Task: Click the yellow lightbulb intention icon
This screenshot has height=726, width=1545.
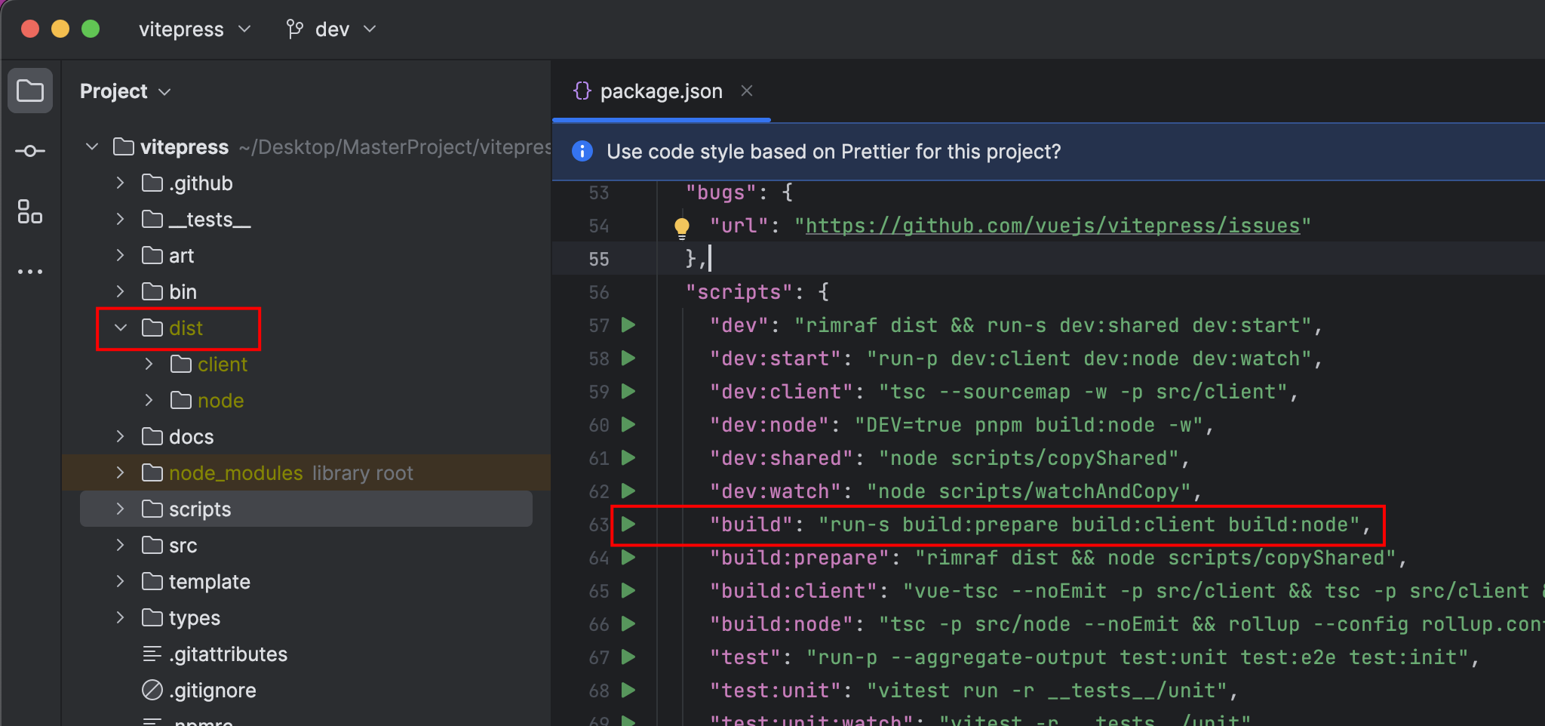Action: click(681, 226)
